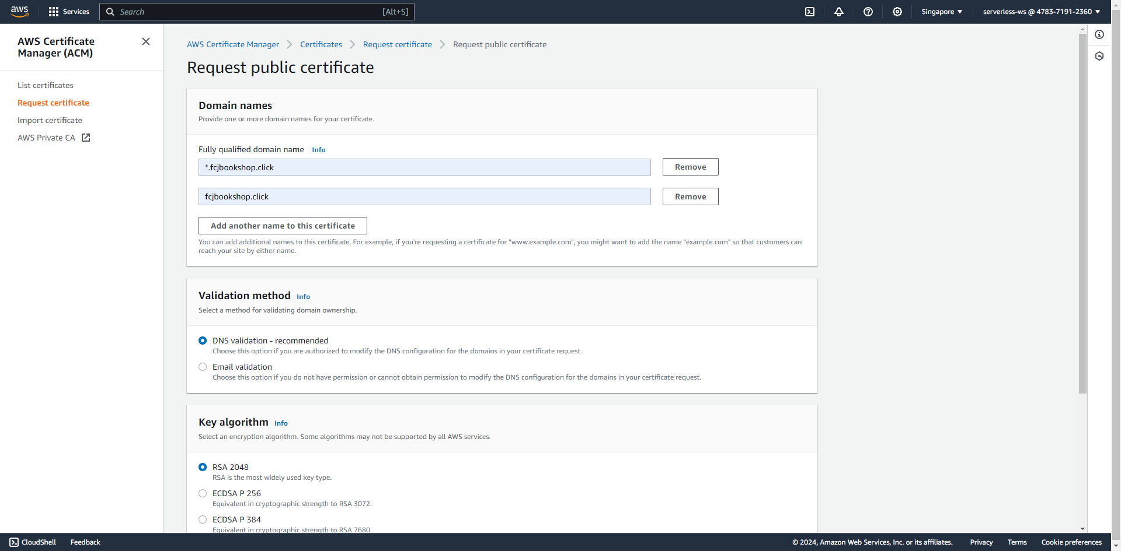The height and width of the screenshot is (551, 1121).
Task: Open Feedback in the footer
Action: (85, 542)
